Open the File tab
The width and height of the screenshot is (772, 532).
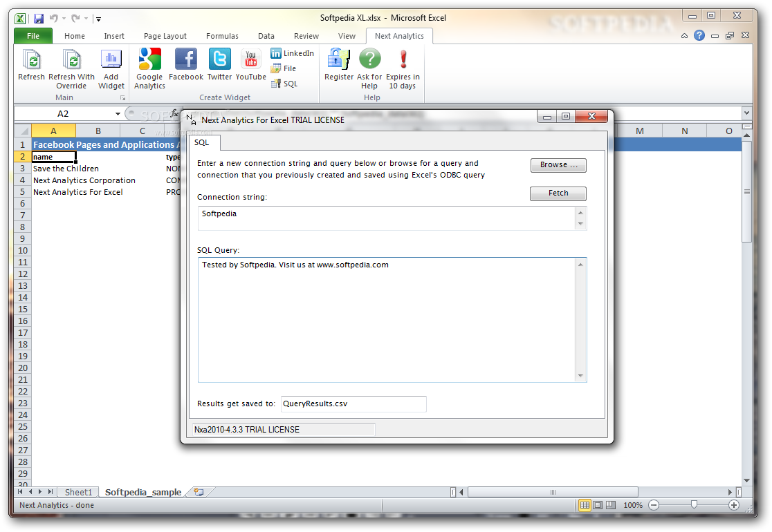(x=33, y=36)
